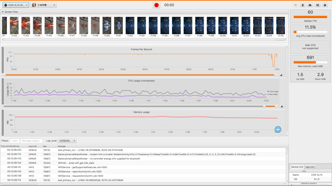332x186 pixels.
Task: Select the 11:50 screenshot thumbnail
Action: (107, 26)
